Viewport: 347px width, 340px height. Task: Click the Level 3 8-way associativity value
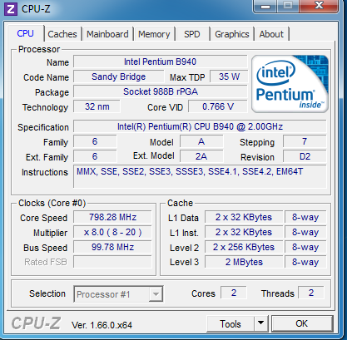tap(305, 262)
